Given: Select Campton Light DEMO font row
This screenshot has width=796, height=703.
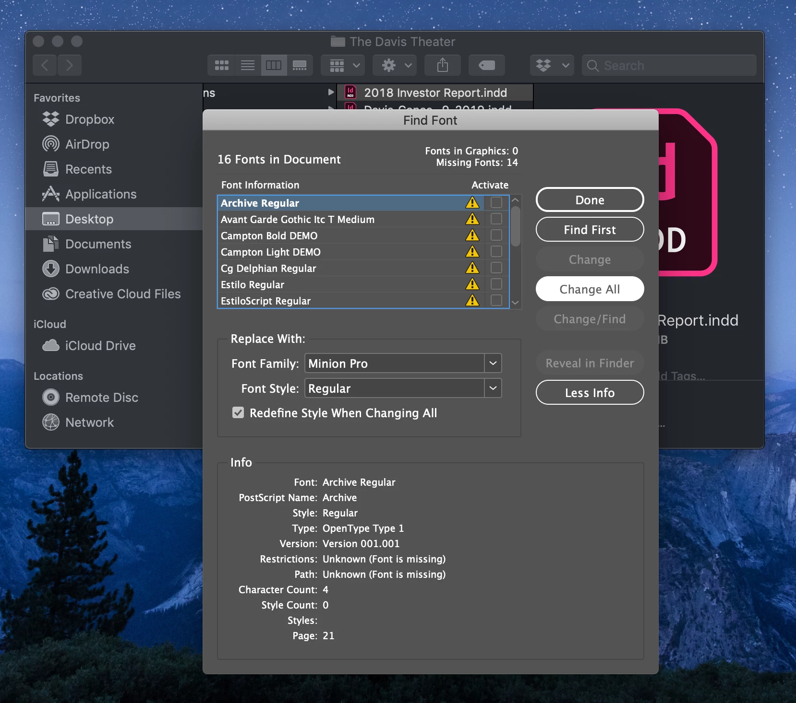Looking at the screenshot, I should (363, 252).
